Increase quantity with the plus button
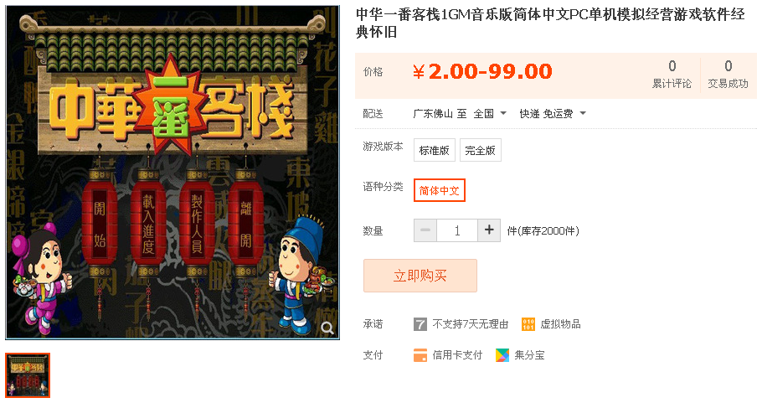This screenshot has height=403, width=762. point(489,230)
